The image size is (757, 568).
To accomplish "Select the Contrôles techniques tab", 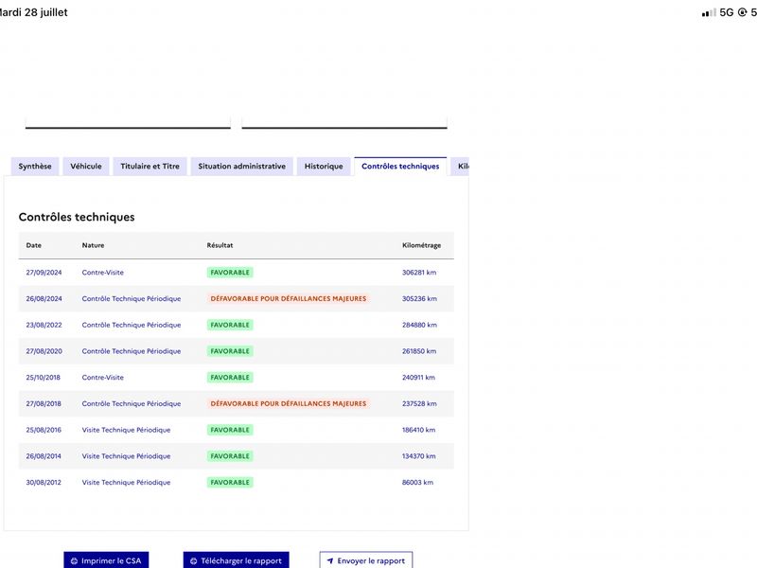I will tap(400, 167).
